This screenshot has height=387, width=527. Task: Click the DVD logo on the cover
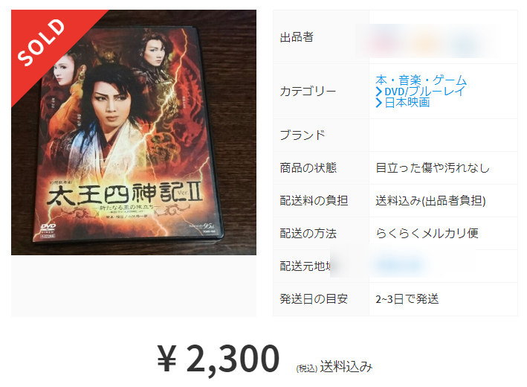click(x=48, y=229)
